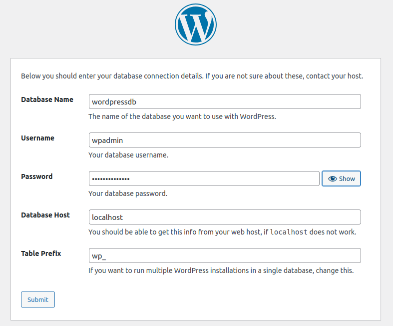Click the "Your database password." help text
The width and height of the screenshot is (393, 326).
tap(128, 193)
